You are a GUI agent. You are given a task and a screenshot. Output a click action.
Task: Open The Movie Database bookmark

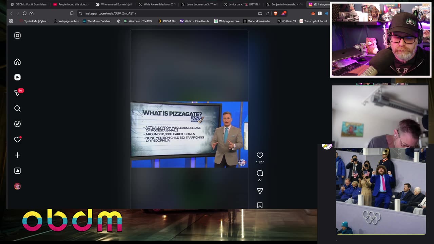[x=98, y=21]
